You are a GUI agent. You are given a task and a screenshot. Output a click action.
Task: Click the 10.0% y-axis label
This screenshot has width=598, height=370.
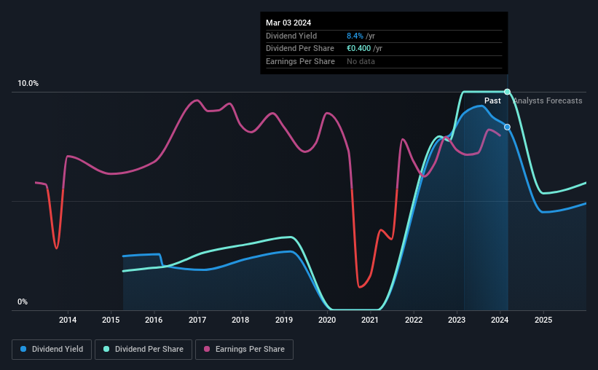click(28, 83)
